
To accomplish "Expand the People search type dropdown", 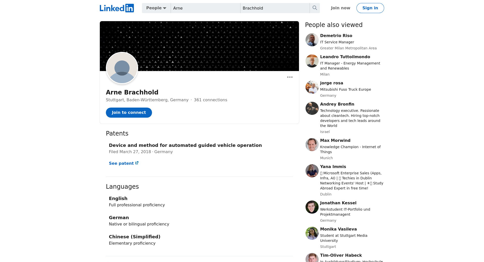I will coord(156,8).
